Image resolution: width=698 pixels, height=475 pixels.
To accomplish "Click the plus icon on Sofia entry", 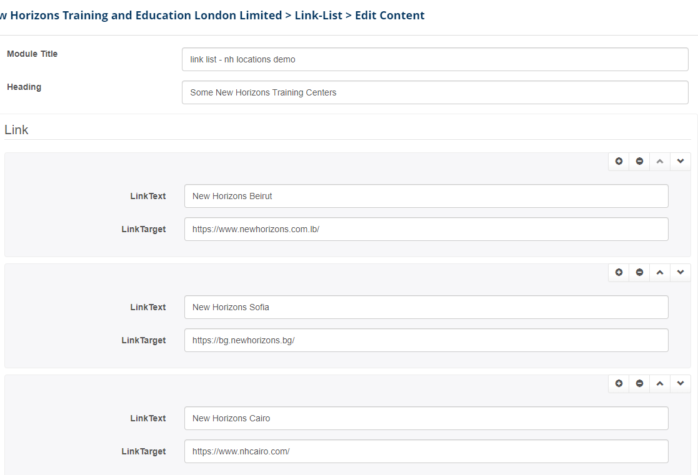I will pos(619,272).
